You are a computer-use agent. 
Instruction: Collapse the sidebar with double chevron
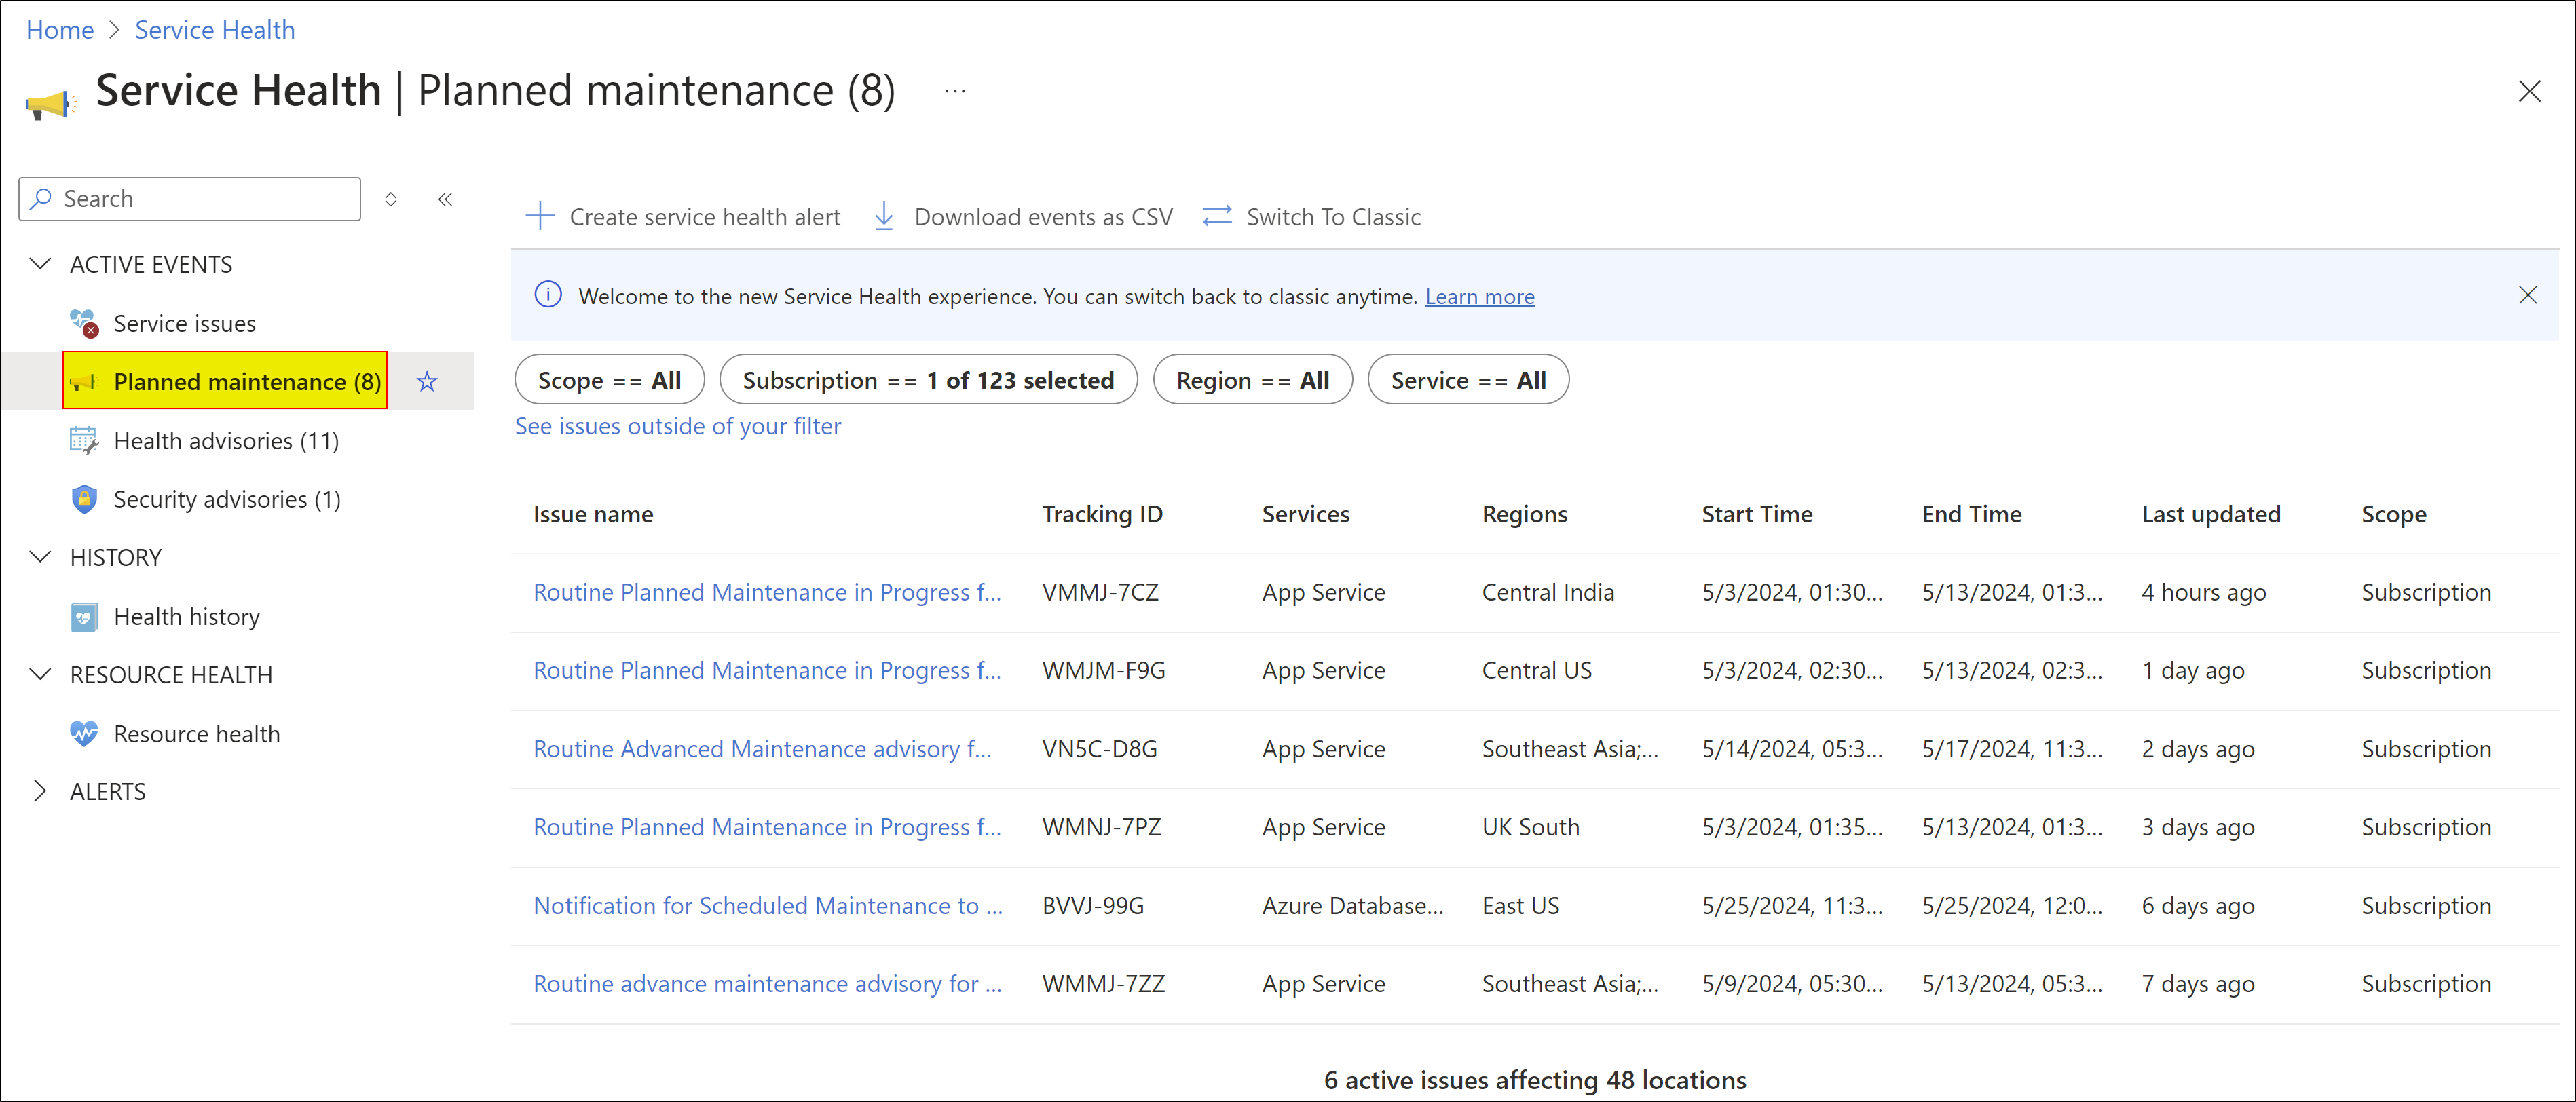[x=445, y=199]
